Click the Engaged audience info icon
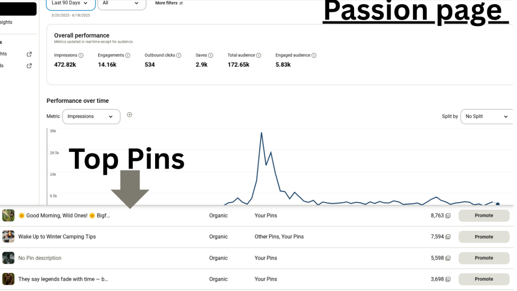This screenshot has height=291, width=517. [x=314, y=55]
